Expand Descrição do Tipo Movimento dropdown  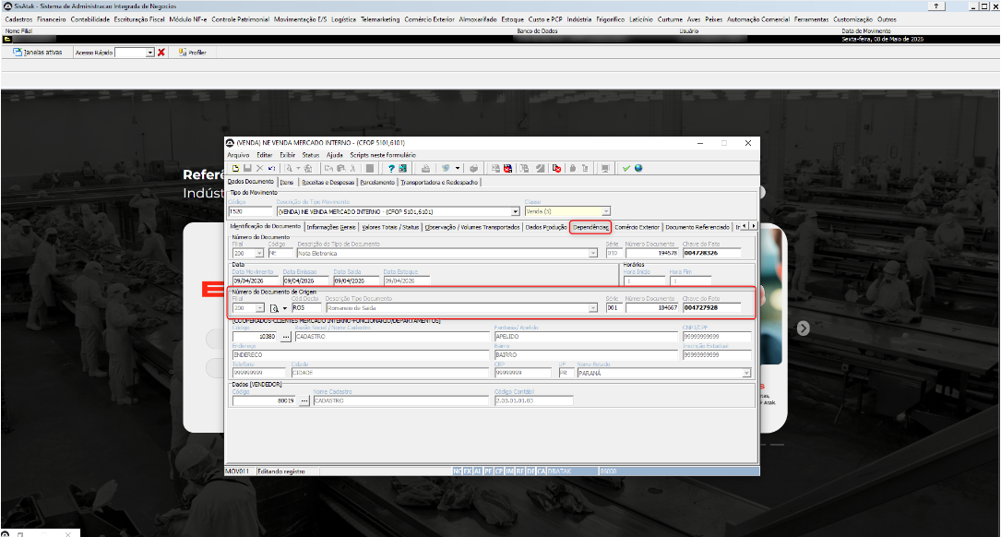coord(515,211)
